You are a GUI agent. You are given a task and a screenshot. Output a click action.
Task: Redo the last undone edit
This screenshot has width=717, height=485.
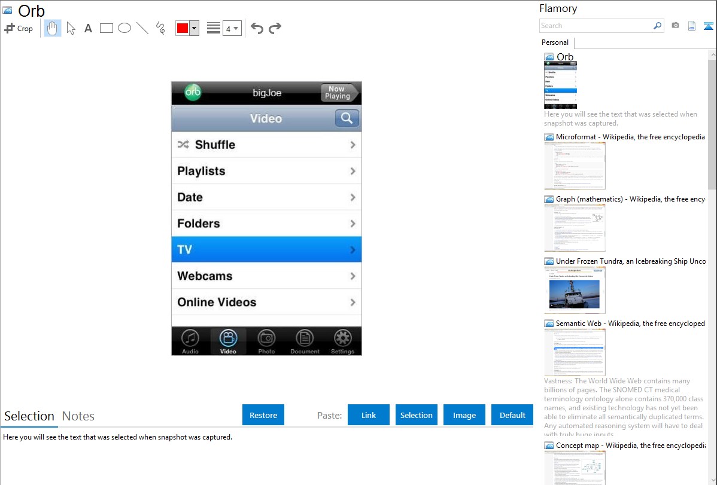pyautogui.click(x=275, y=28)
